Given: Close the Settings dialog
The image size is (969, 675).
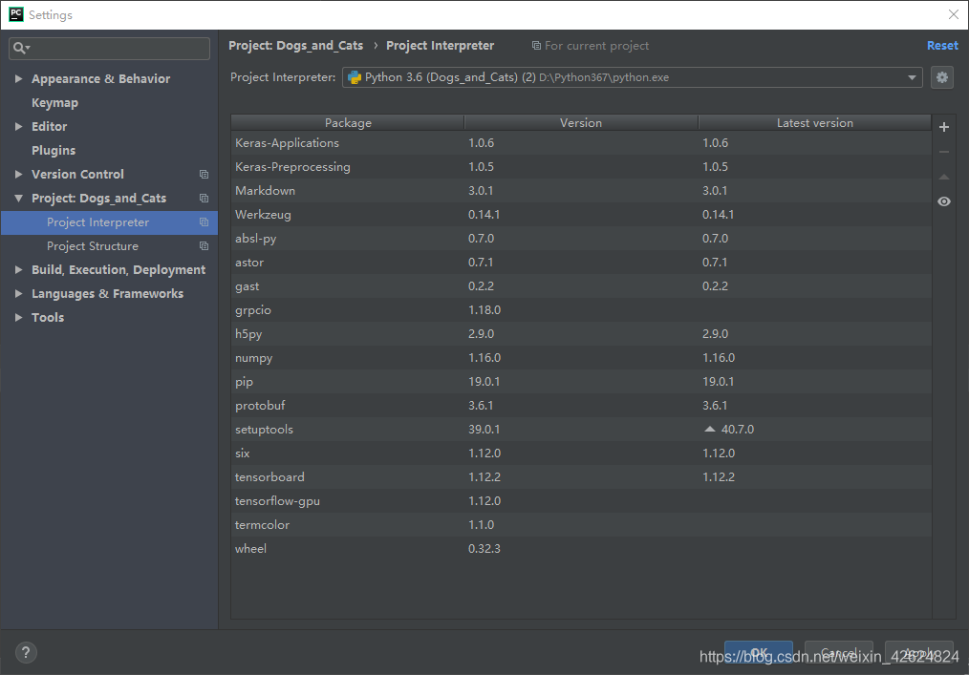Looking at the screenshot, I should tap(953, 14).
